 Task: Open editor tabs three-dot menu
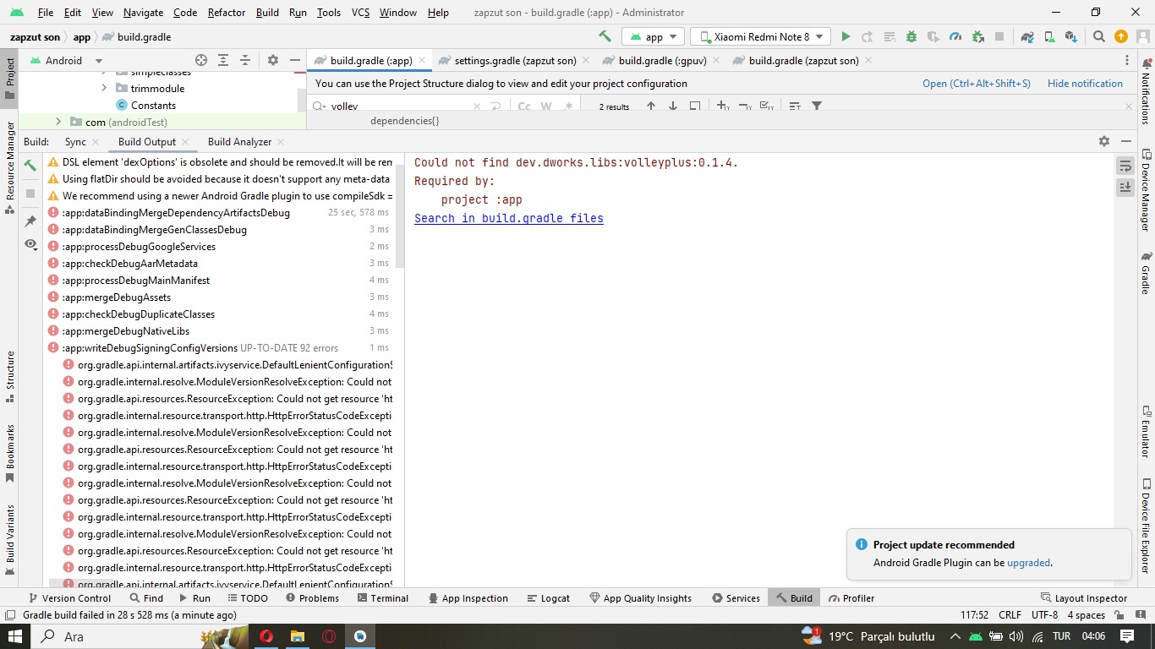point(1127,60)
